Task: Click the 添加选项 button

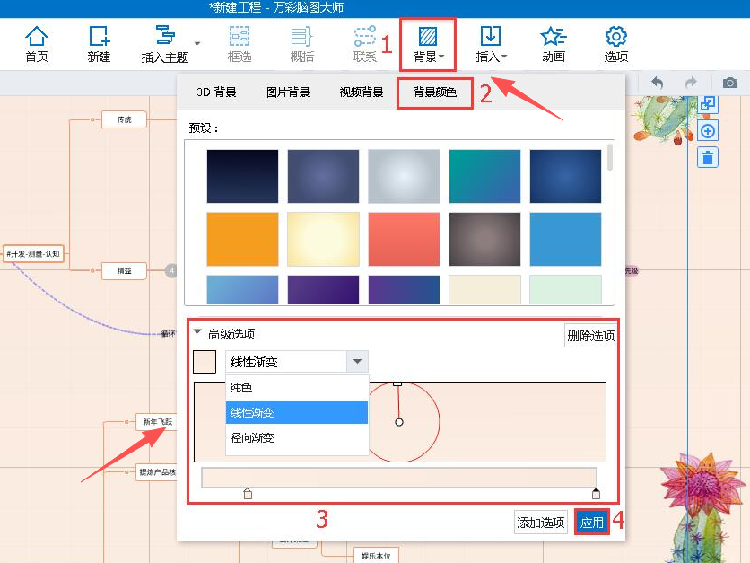Action: (x=540, y=523)
